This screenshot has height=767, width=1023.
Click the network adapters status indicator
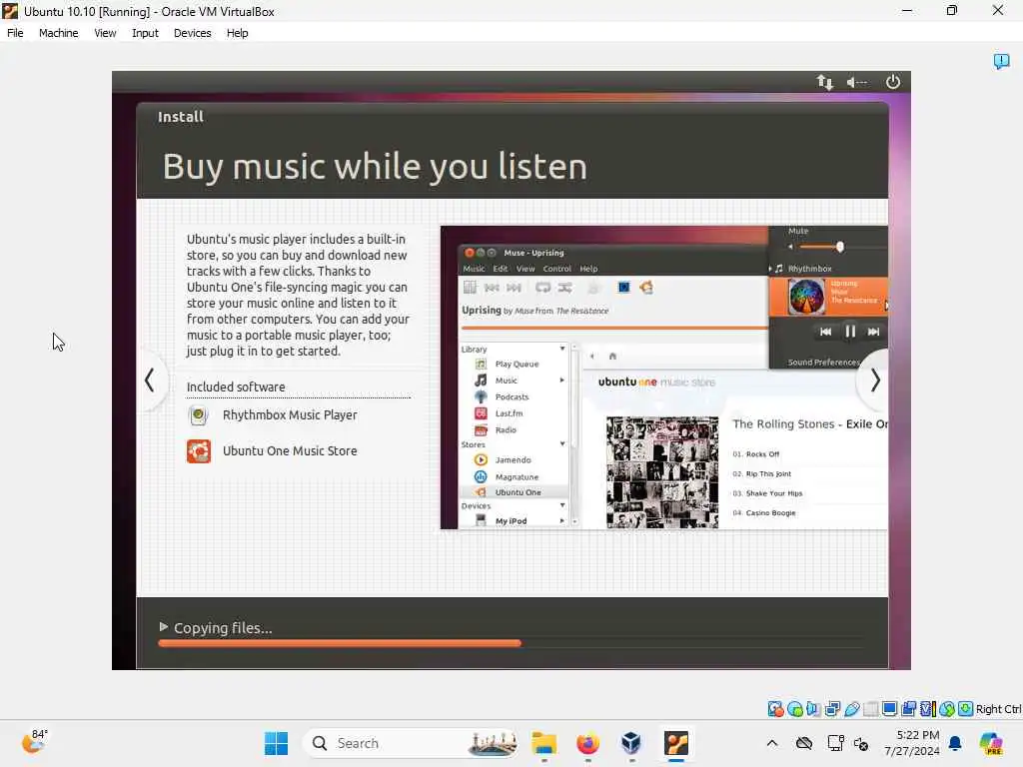832,709
